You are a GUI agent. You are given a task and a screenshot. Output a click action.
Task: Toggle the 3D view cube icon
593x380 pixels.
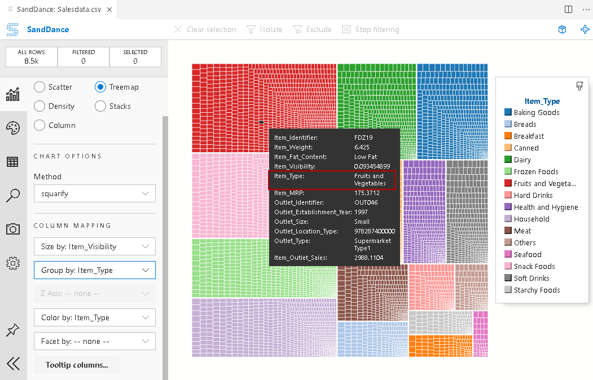point(562,29)
